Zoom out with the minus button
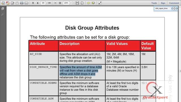181x102 pixels. [55, 3]
